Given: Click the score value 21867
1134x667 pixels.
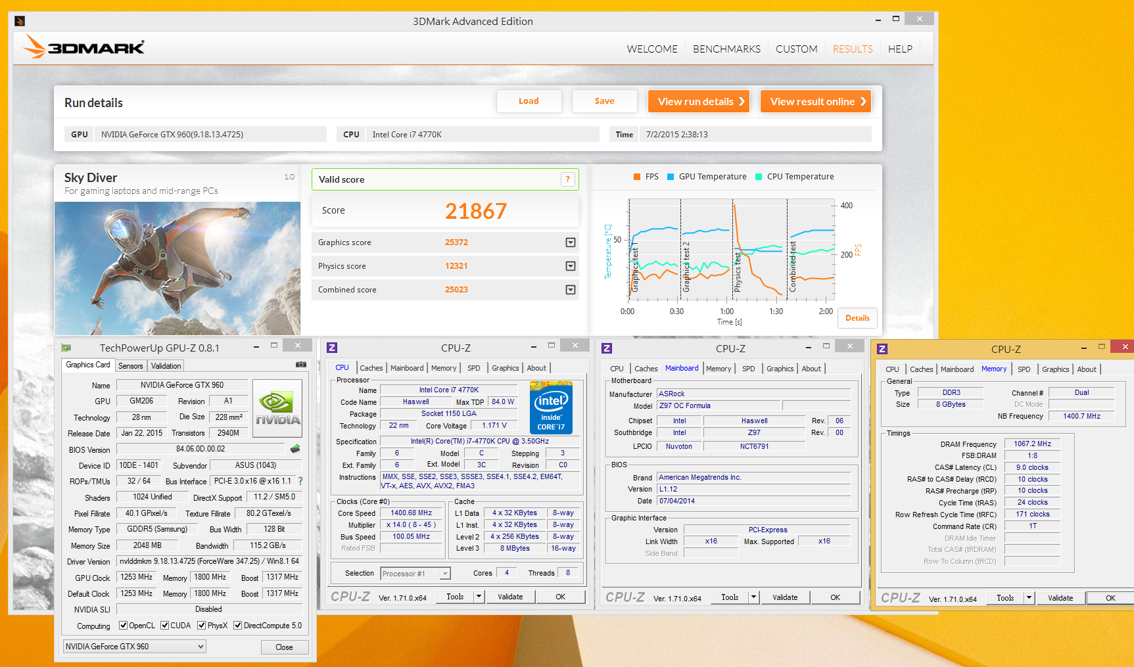Looking at the screenshot, I should point(476,211).
